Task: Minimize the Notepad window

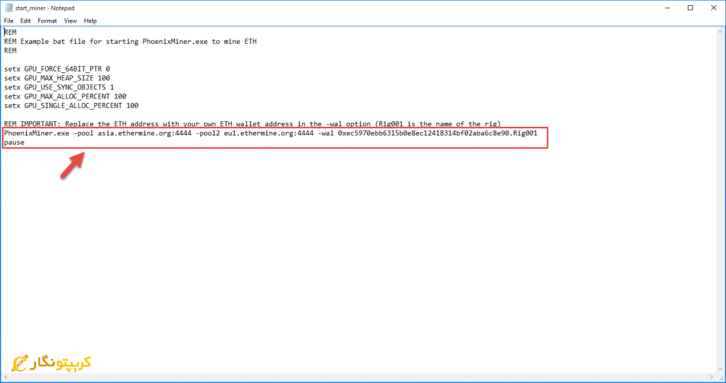Action: [667, 8]
